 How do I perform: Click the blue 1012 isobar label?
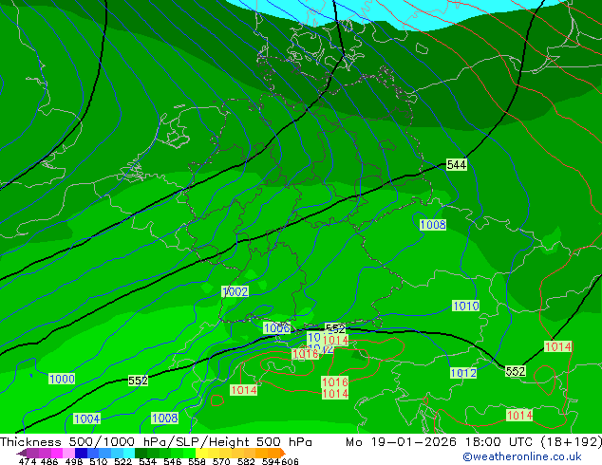click(463, 373)
